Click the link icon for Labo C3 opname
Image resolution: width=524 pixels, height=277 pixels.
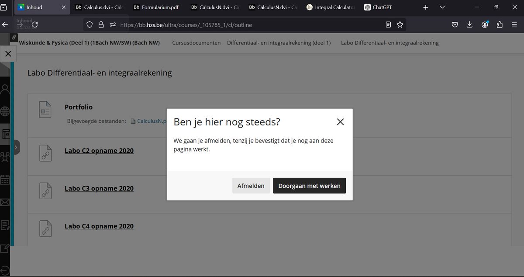pos(45,192)
